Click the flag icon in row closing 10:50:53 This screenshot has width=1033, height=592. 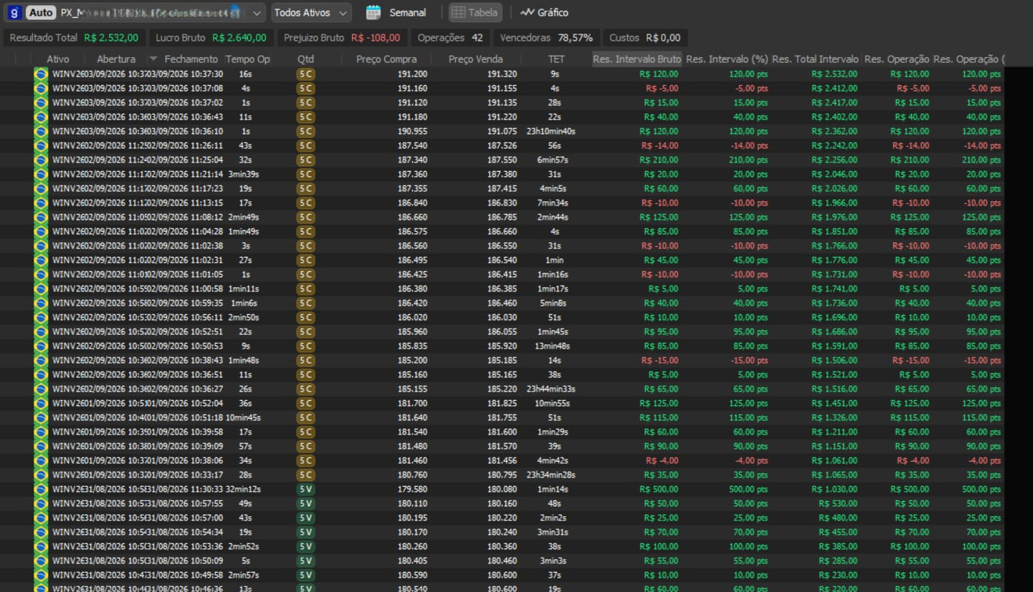pyautogui.click(x=41, y=346)
